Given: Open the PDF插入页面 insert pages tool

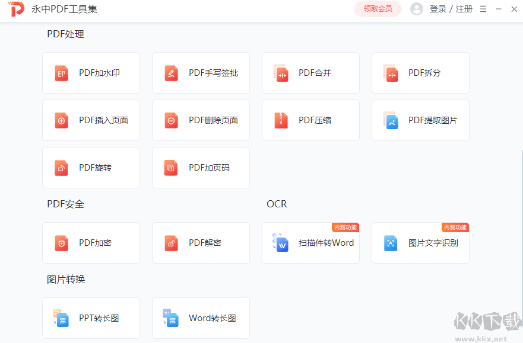Looking at the screenshot, I should (91, 120).
